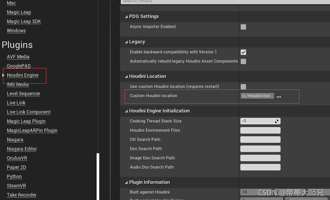Collapse the Houdini Location section

126,76
